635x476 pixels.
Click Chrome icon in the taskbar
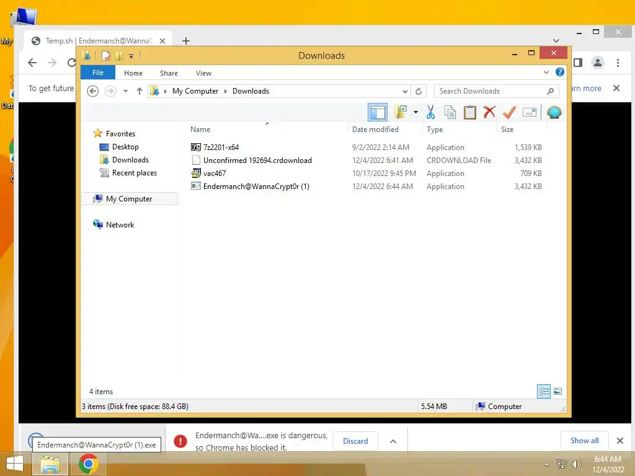pos(89,464)
